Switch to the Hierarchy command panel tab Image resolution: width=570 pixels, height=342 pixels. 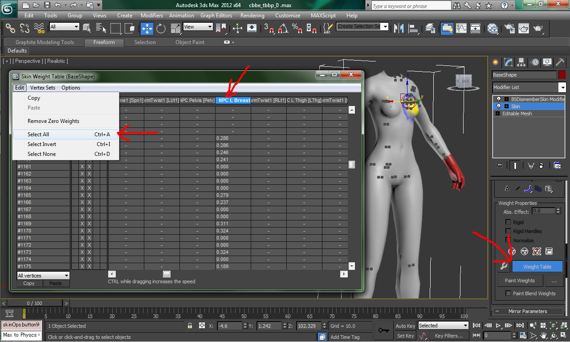tap(522, 62)
